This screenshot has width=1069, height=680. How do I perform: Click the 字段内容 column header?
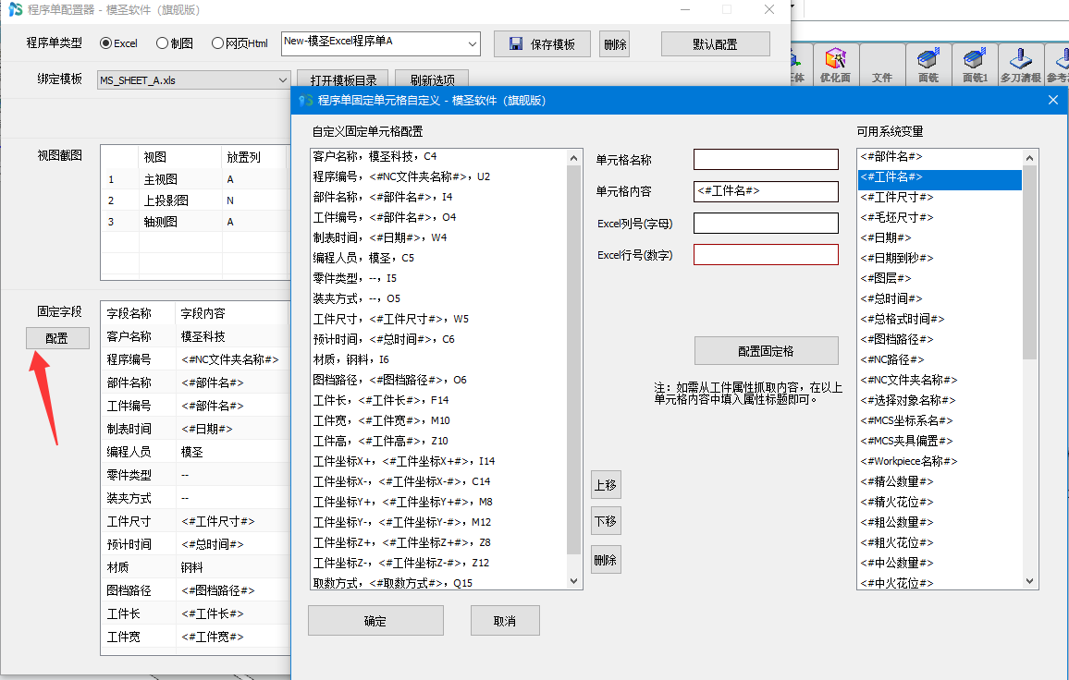[232, 313]
